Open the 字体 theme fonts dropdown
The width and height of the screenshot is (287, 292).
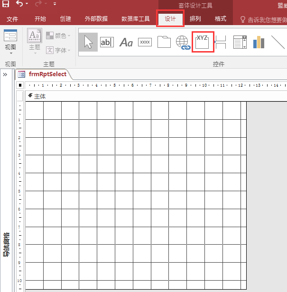[x=58, y=50]
